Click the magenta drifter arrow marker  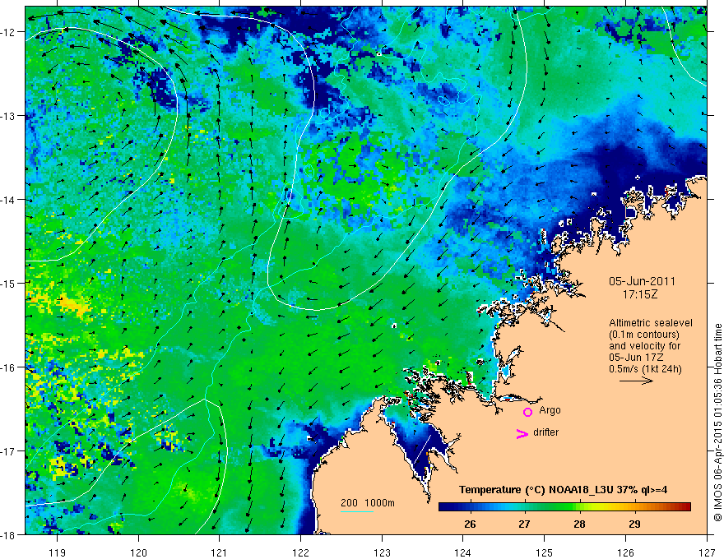click(x=522, y=433)
